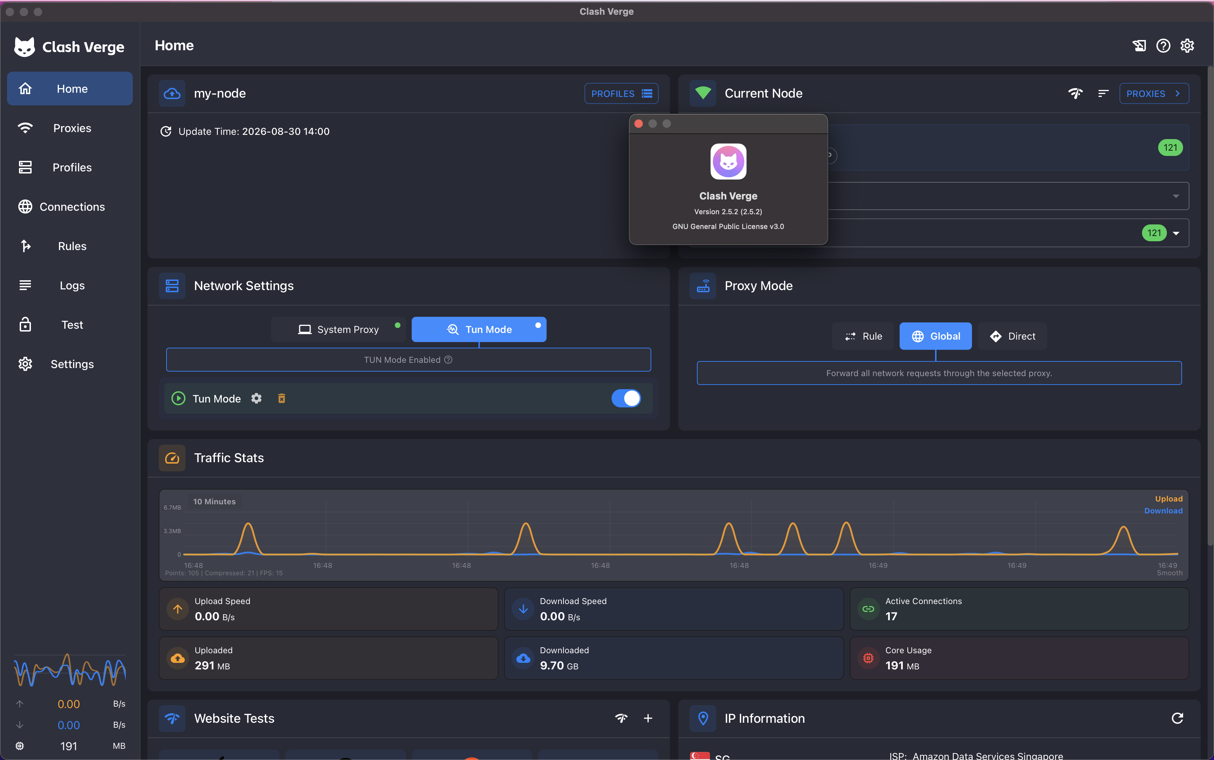Click the my-node cloud upload icon
The image size is (1214, 760).
tap(172, 93)
